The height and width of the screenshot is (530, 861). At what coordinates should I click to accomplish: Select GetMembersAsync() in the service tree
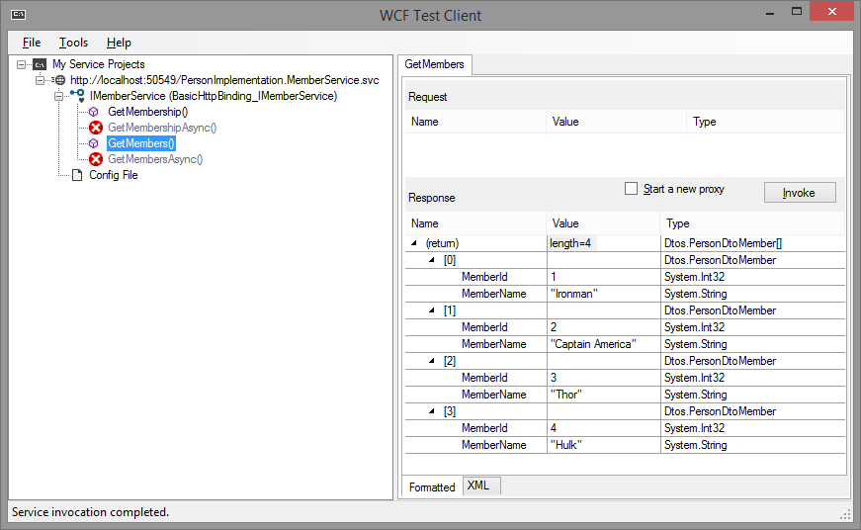(x=155, y=159)
